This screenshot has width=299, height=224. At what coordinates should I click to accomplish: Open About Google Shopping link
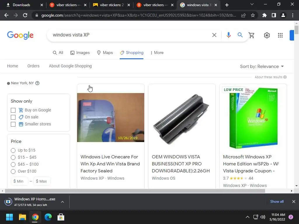point(70,66)
